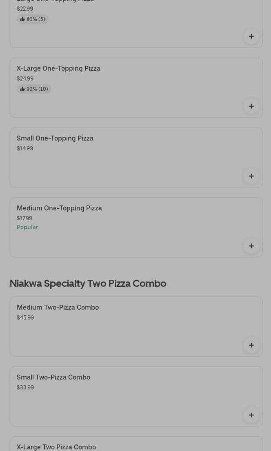Screen dimensions: 271x451
Task: Add Small Two-Pizza Combo with plus icon
Action: (x=251, y=415)
